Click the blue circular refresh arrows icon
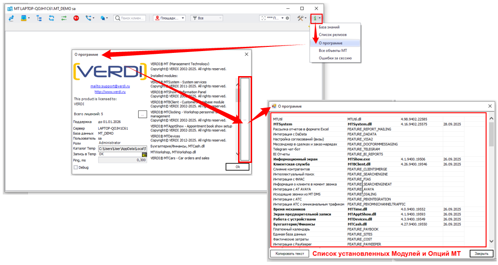The width and height of the screenshot is (498, 265). [x=52, y=18]
